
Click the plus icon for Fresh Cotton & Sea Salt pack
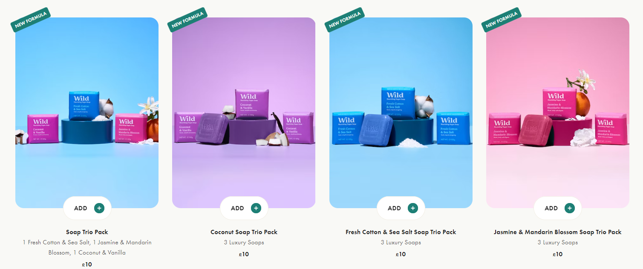(x=413, y=208)
